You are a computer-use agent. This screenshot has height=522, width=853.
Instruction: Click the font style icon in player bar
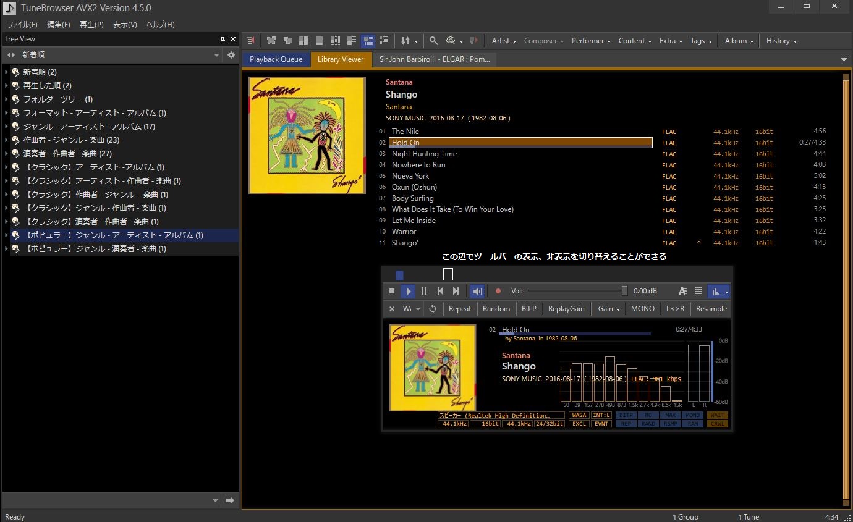pyautogui.click(x=683, y=291)
